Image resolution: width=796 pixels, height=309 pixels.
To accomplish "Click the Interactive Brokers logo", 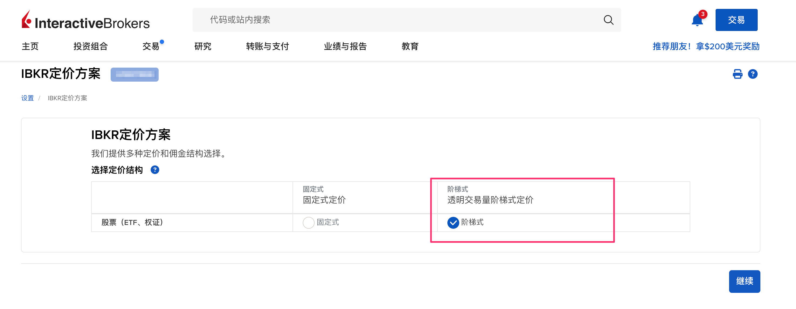I will click(x=86, y=20).
